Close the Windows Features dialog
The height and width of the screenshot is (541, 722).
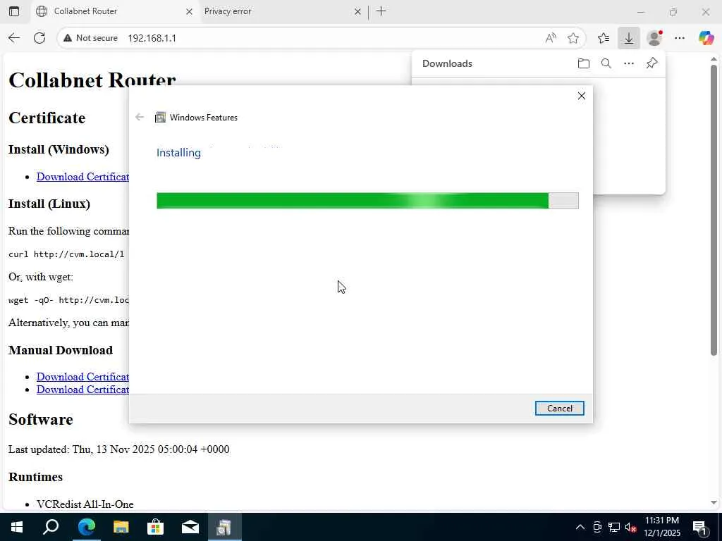pos(582,96)
